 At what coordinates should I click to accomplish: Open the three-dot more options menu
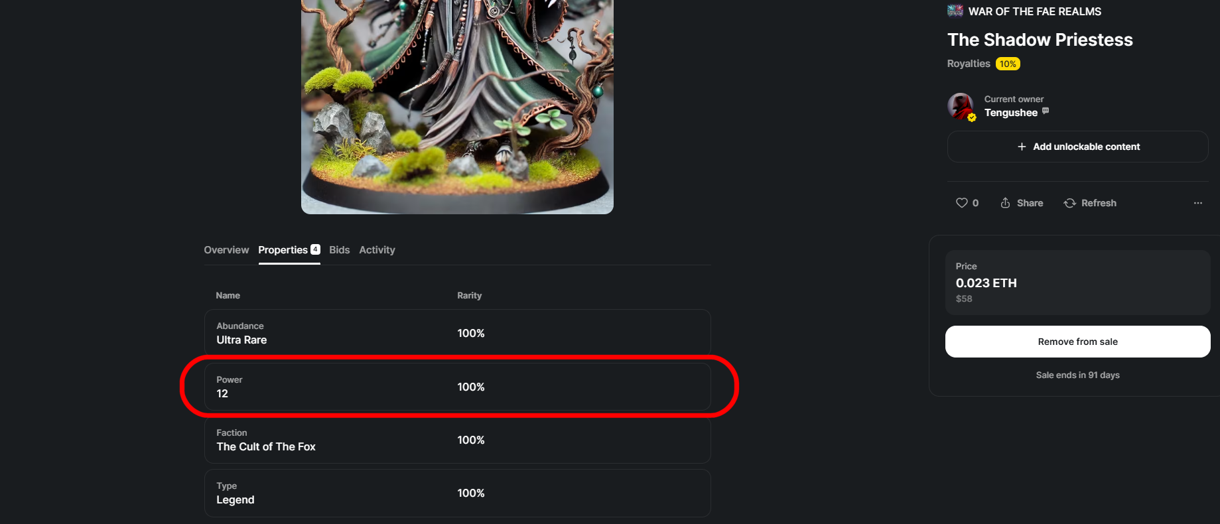(1197, 203)
